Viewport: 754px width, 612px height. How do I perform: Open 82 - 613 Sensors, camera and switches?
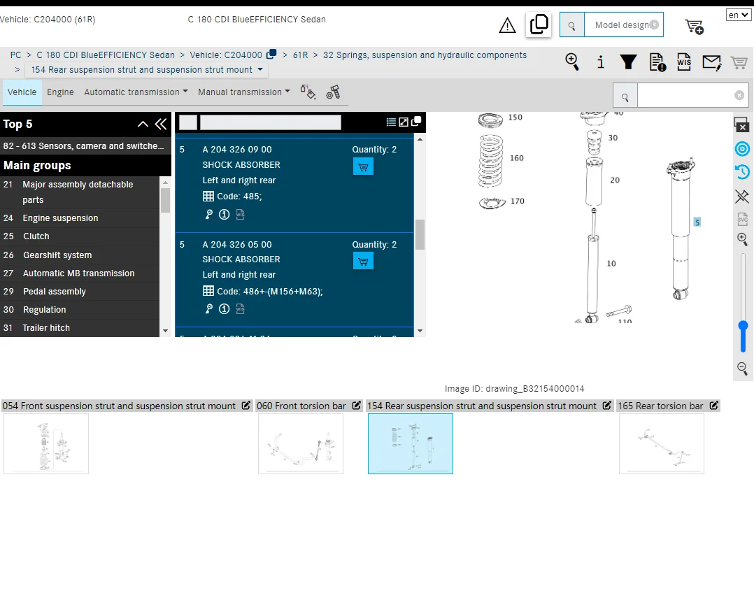click(84, 145)
